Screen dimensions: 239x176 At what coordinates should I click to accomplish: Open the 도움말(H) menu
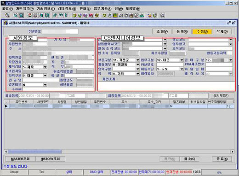point(133,9)
